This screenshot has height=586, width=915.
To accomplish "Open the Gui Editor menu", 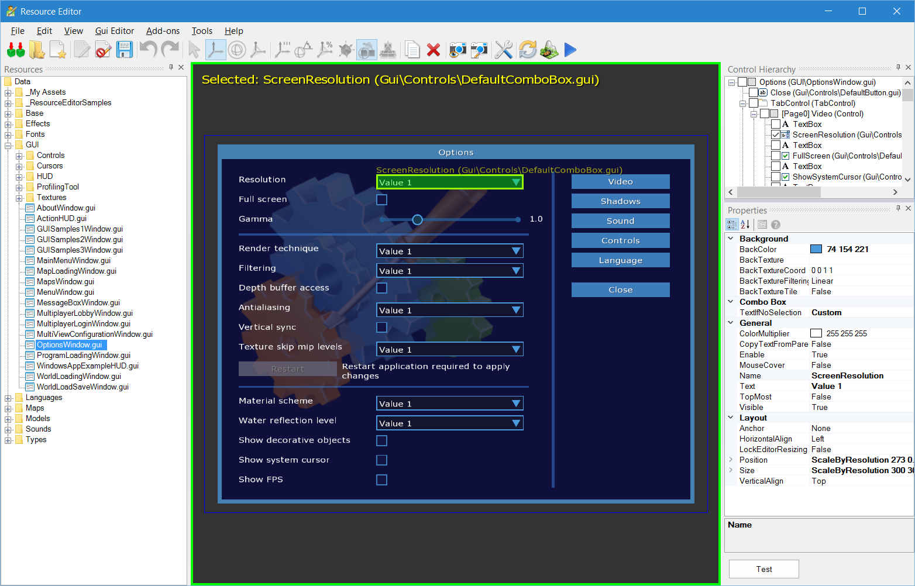I will (x=114, y=31).
